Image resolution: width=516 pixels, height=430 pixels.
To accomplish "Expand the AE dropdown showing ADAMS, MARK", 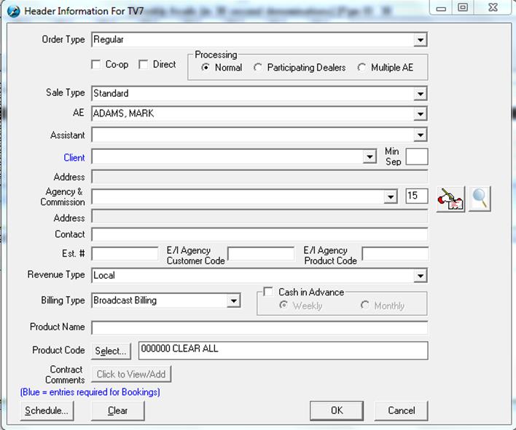I will click(x=420, y=114).
